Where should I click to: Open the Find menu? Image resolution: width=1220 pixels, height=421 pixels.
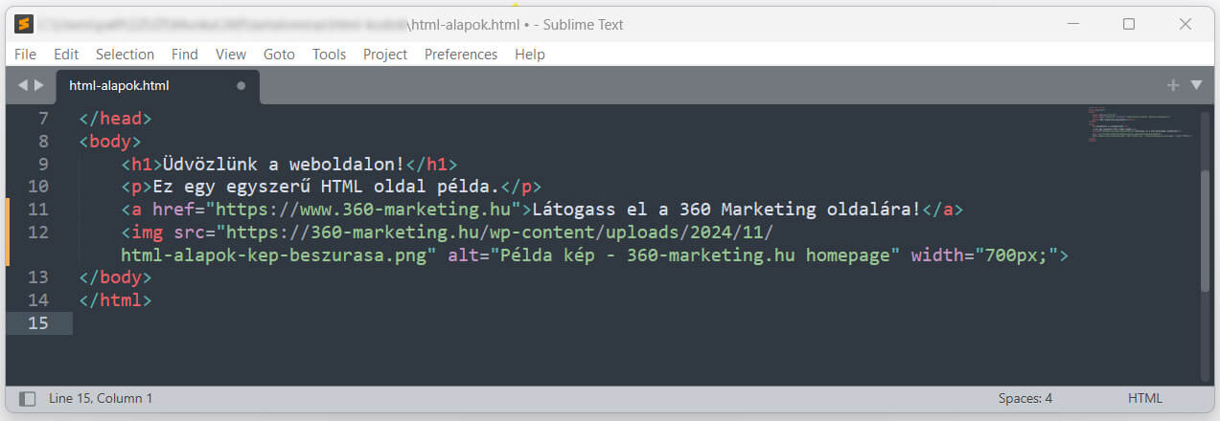pos(185,54)
